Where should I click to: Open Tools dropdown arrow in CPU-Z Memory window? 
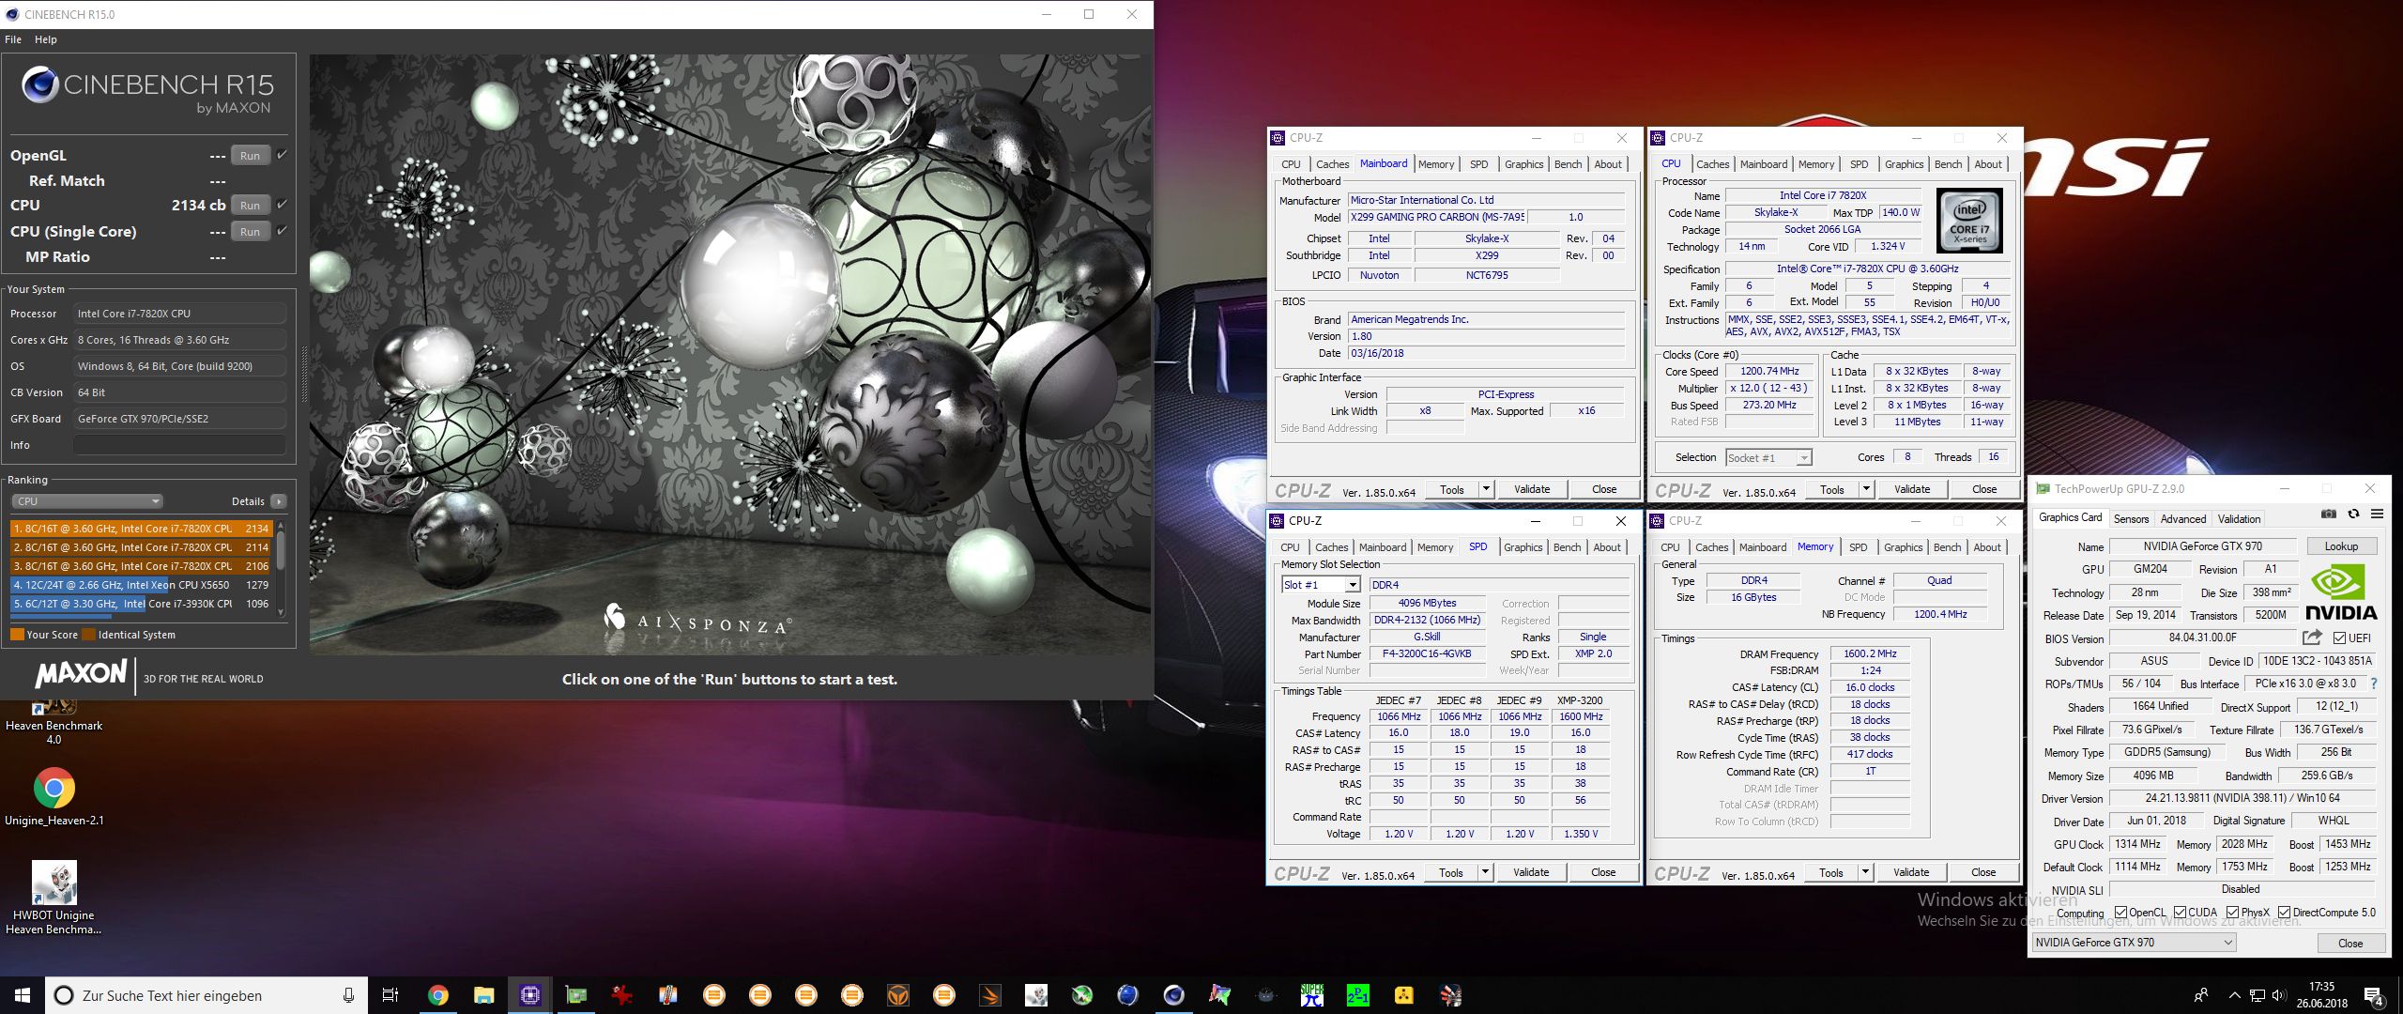1865,872
